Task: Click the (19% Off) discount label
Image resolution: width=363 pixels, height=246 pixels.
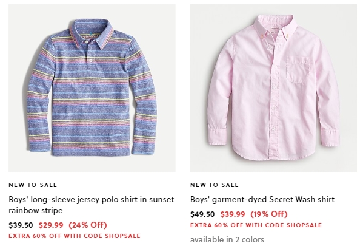Action: (x=269, y=214)
